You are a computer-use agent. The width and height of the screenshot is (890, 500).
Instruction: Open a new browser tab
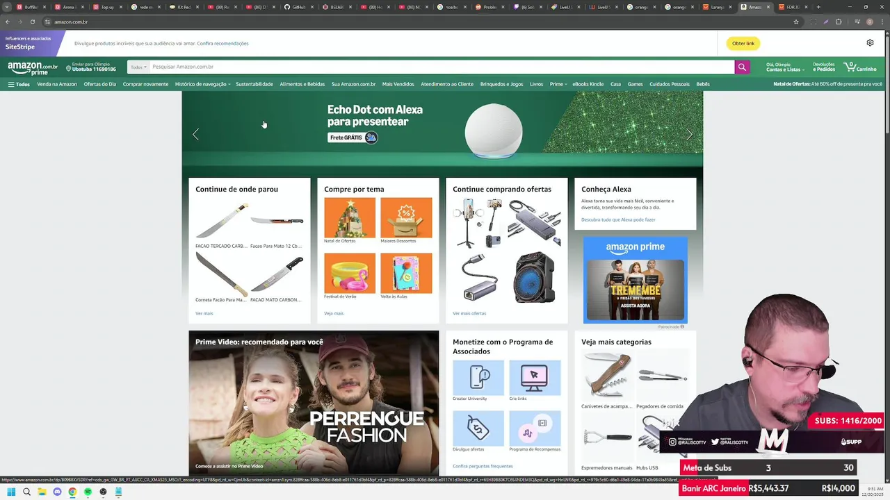pyautogui.click(x=818, y=7)
